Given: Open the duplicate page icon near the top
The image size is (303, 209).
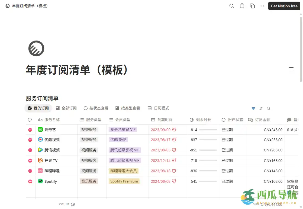Looking at the screenshot, I should (x=252, y=6).
